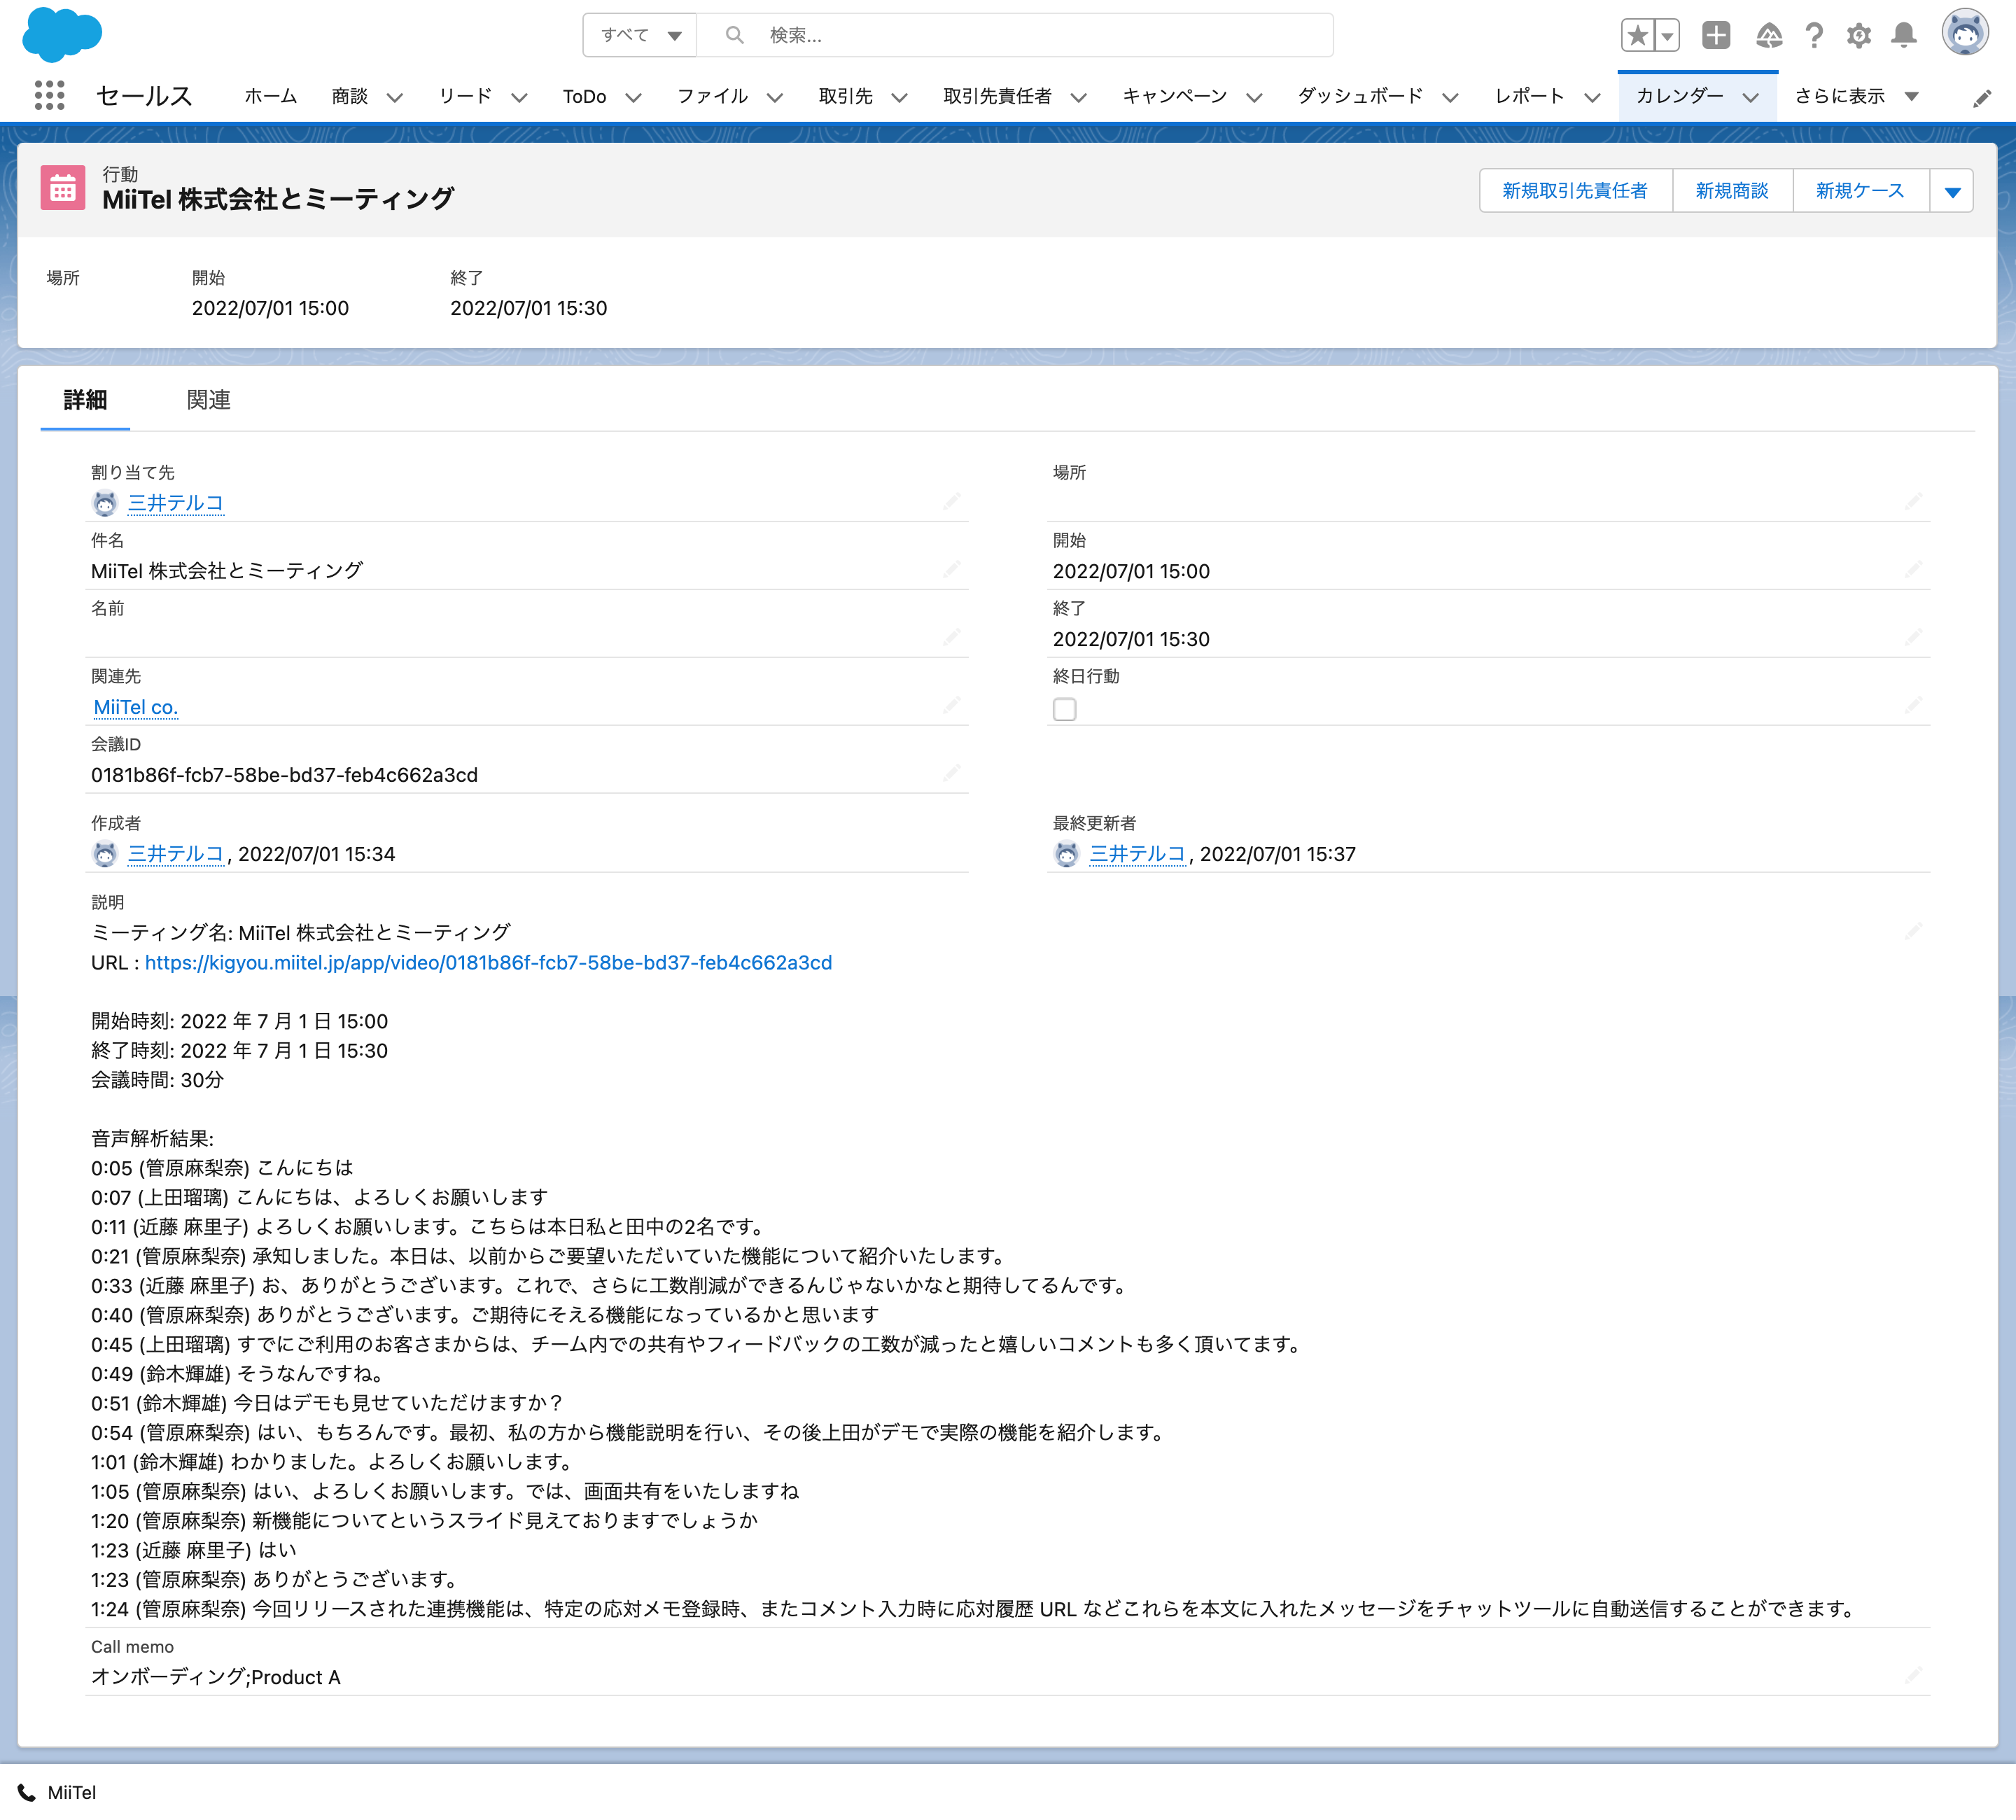Edit the 割り当て先 field pencil icon
The width and height of the screenshot is (2016, 1820).
click(951, 500)
